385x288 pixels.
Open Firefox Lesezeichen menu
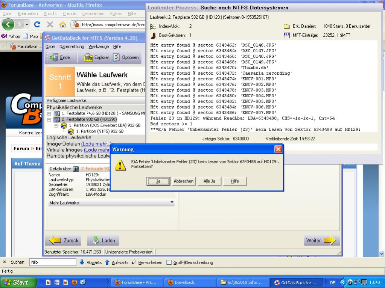(x=93, y=14)
